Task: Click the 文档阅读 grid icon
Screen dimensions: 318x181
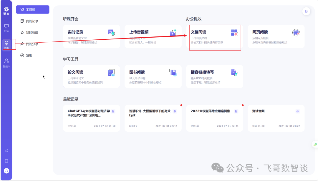Action: (x=234, y=32)
